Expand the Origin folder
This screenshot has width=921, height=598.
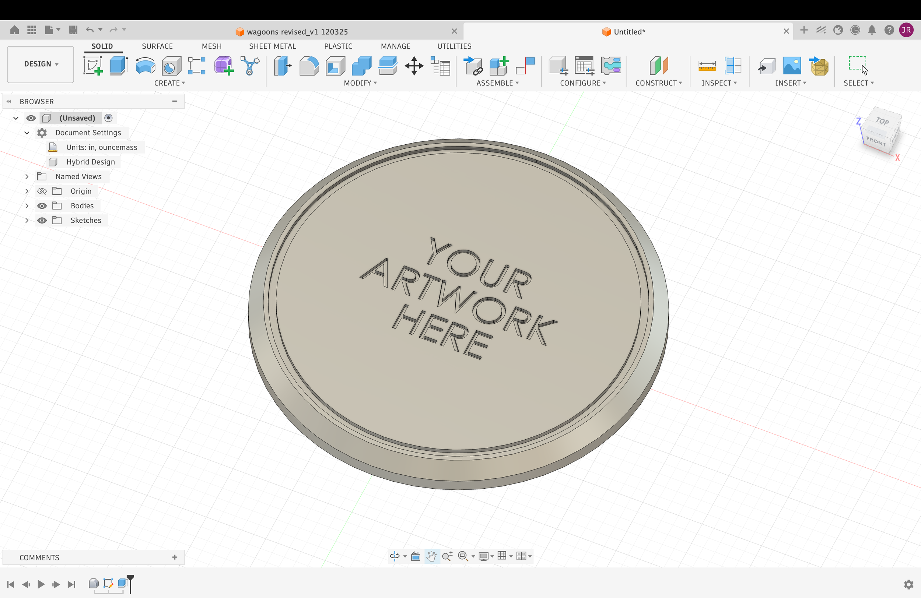tap(27, 191)
